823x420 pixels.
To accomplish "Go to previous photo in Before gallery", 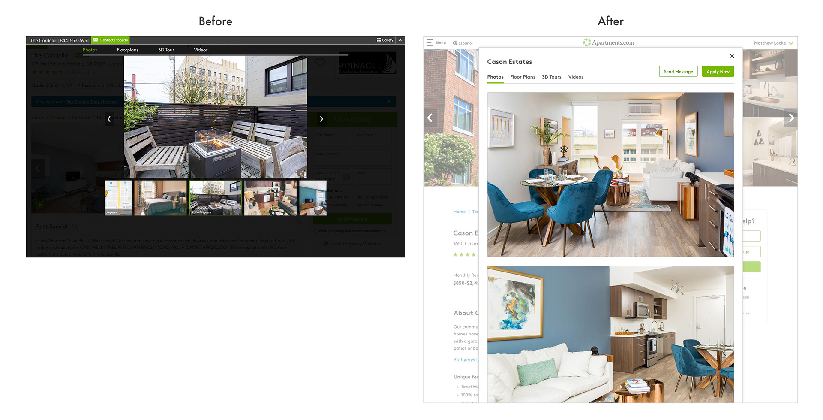I will 109,119.
